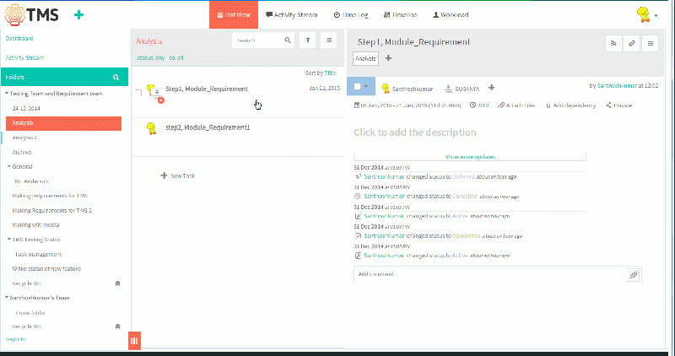Click the paperclip in the comment box
Screen dimensions: 675x356
(x=634, y=275)
